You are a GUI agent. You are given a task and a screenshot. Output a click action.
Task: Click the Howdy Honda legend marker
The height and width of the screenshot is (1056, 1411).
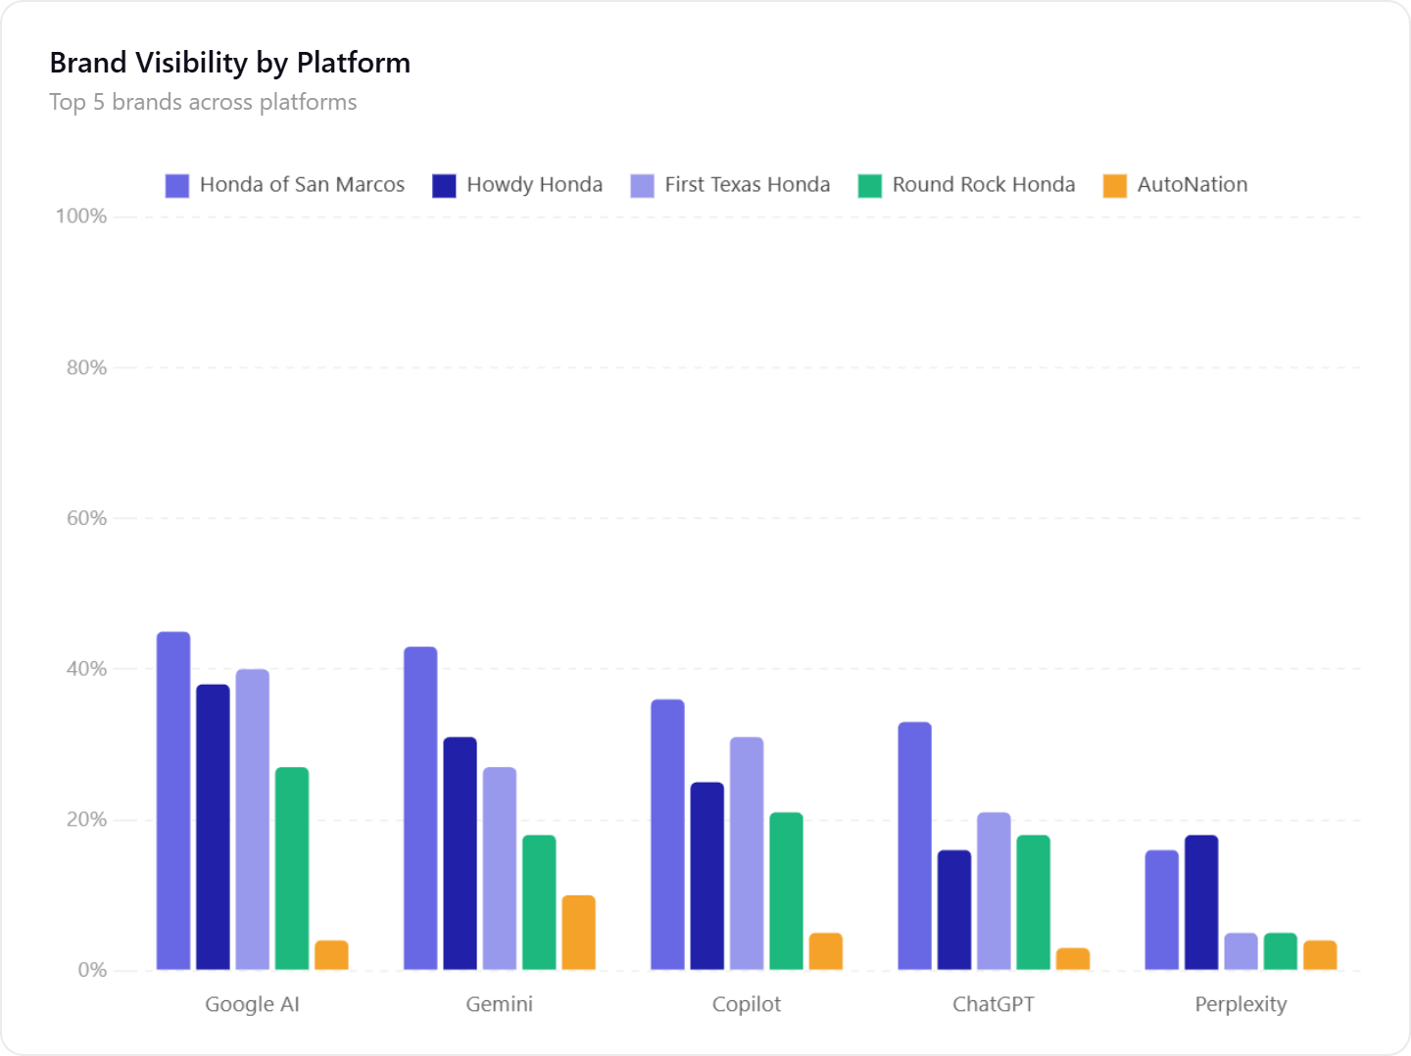point(443,184)
